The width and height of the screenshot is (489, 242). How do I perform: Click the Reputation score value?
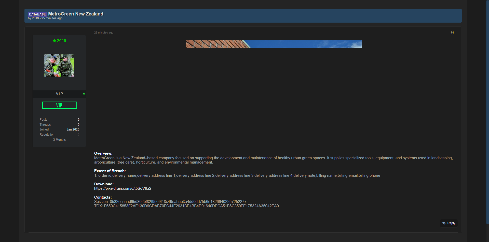click(78, 135)
